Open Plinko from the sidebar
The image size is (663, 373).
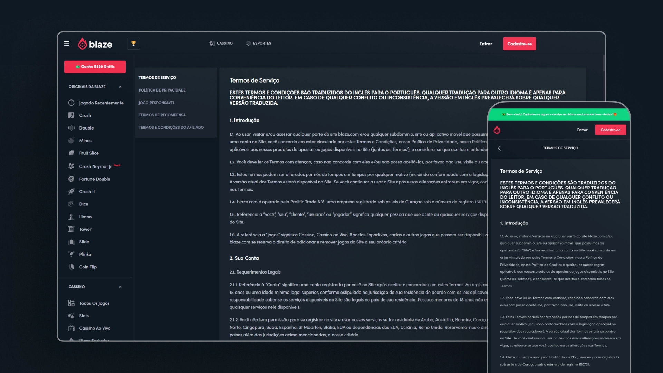(x=85, y=255)
